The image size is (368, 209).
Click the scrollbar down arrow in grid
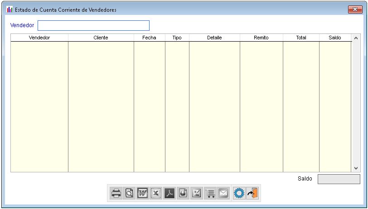(x=355, y=168)
